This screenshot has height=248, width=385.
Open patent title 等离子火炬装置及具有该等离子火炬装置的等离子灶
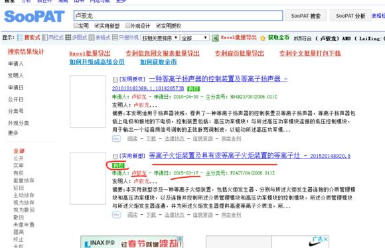point(224,155)
